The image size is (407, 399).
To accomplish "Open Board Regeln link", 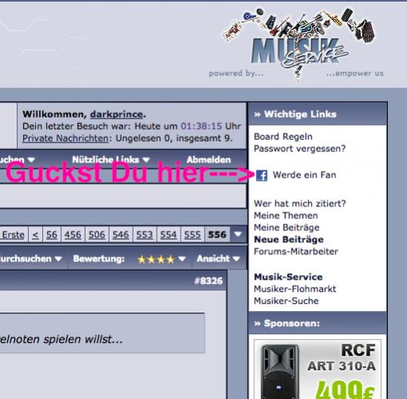I will tap(283, 137).
